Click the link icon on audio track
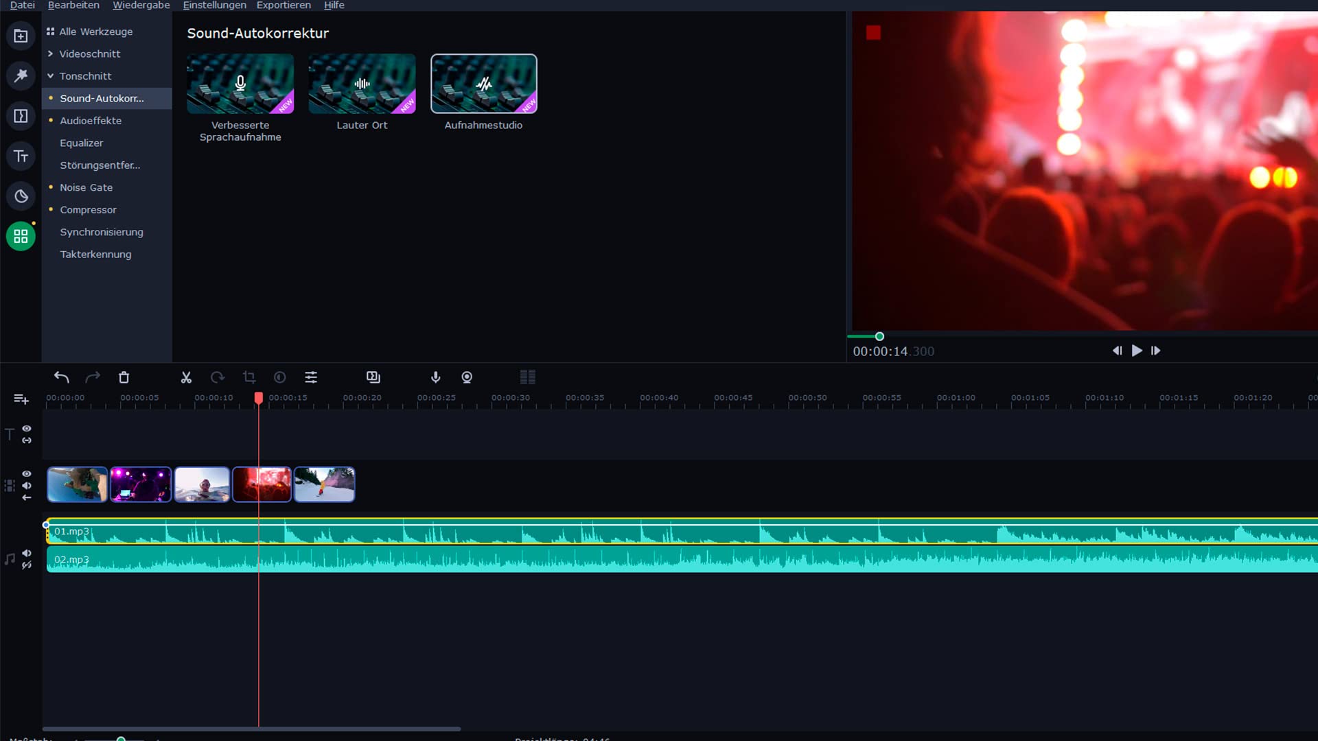This screenshot has height=741, width=1318. (x=27, y=565)
